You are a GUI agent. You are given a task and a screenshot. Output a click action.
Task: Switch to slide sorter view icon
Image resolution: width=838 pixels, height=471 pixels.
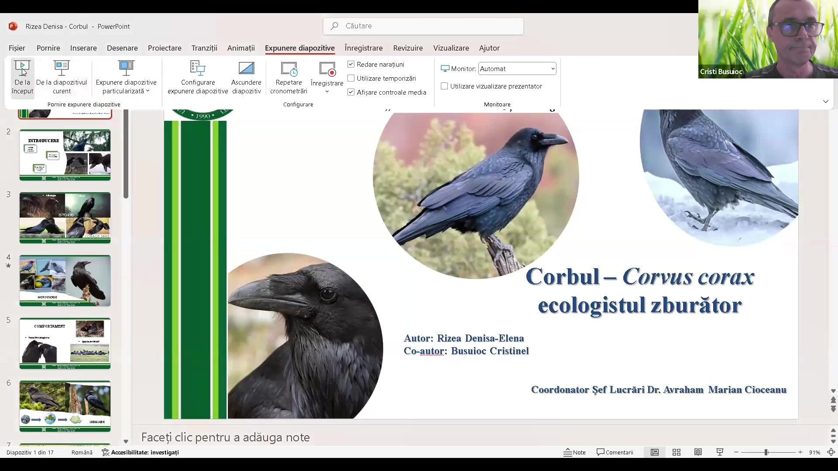point(677,452)
